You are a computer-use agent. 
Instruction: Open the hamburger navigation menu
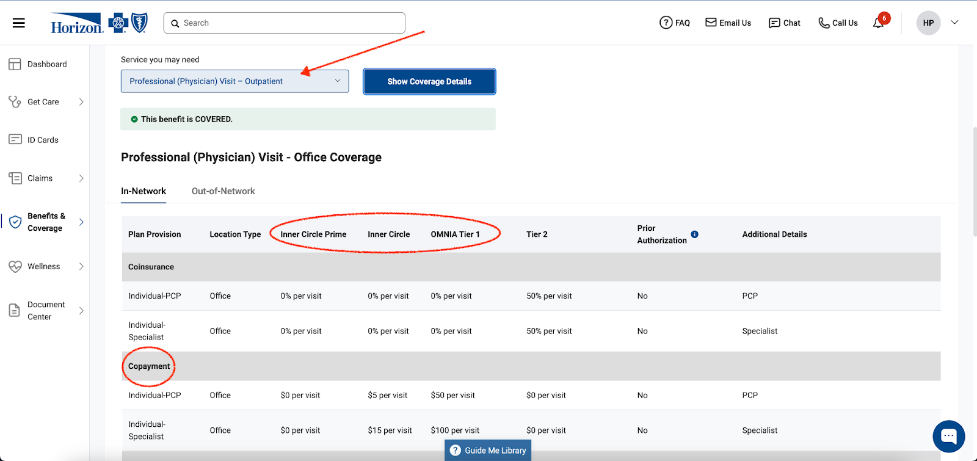tap(19, 23)
